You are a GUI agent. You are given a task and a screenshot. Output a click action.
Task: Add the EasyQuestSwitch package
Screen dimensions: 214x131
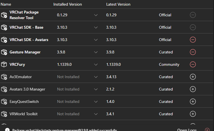pyautogui.click(x=193, y=101)
